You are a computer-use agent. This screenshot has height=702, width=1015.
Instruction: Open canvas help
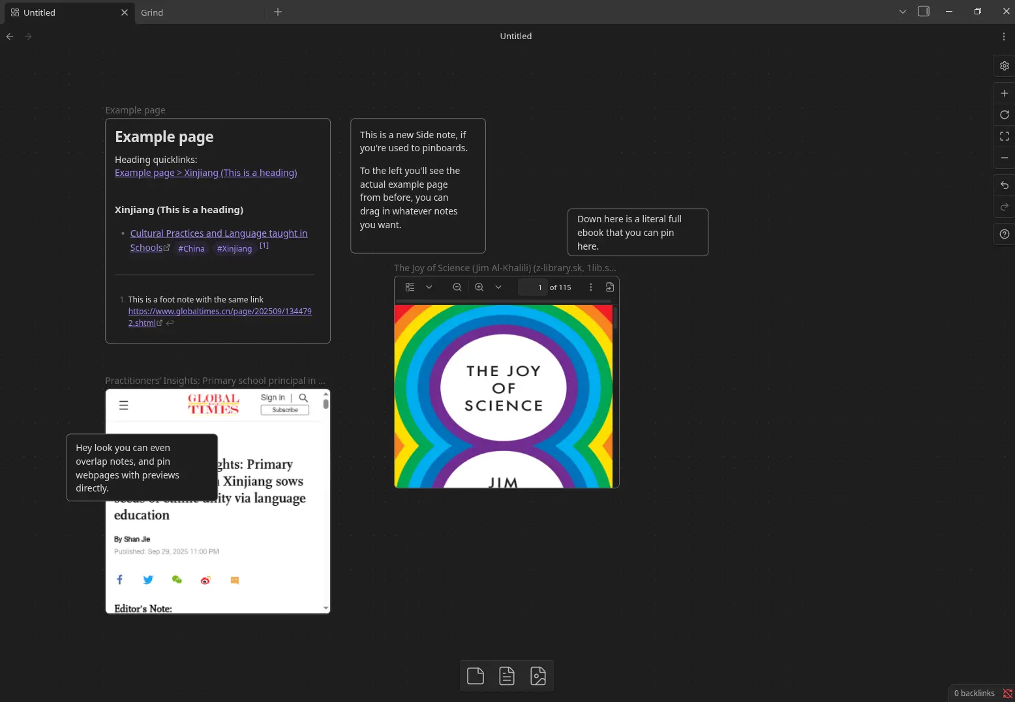click(x=1005, y=234)
